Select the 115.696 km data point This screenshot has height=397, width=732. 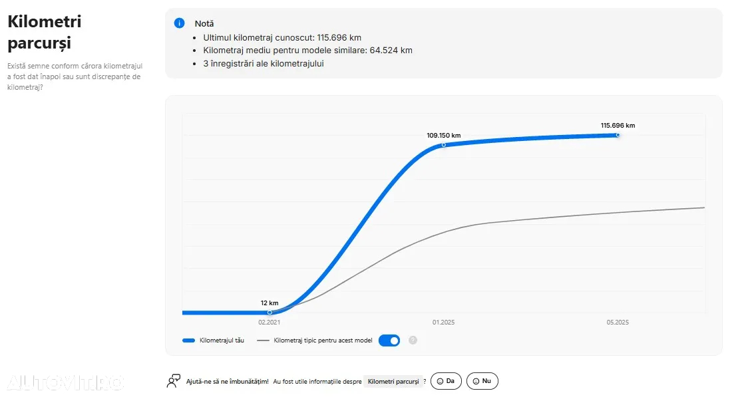coord(618,135)
